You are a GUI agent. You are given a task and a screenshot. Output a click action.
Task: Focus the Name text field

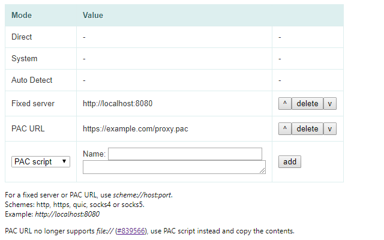point(185,154)
